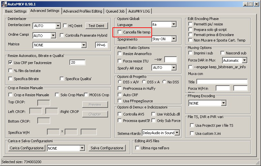Open the Language ita dropdown
Image resolution: width=261 pixels, height=166 pixels.
click(174, 24)
